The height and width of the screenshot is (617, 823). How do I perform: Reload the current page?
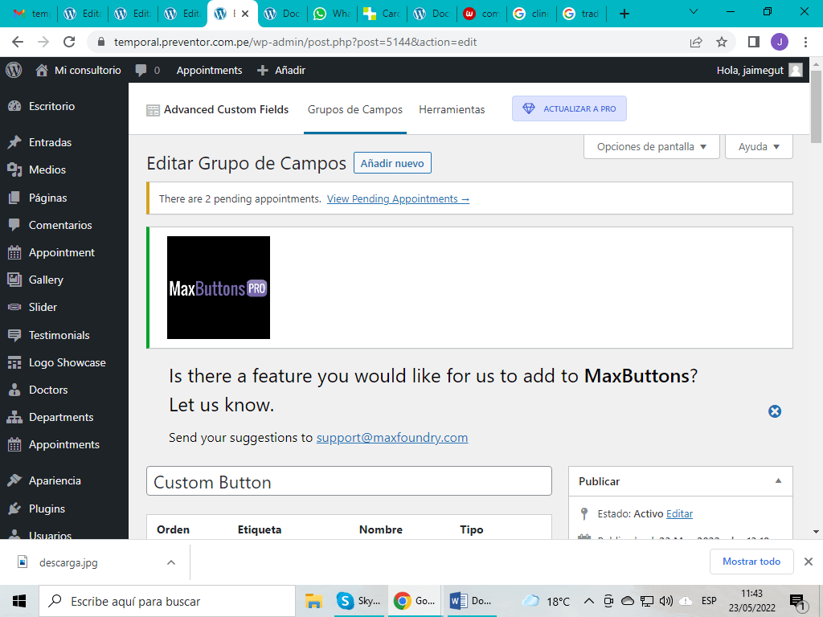pos(69,42)
